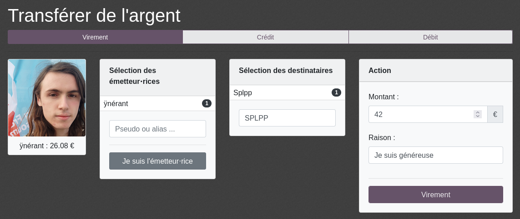Open the Crédit tab
520x219 pixels.
tap(265, 37)
